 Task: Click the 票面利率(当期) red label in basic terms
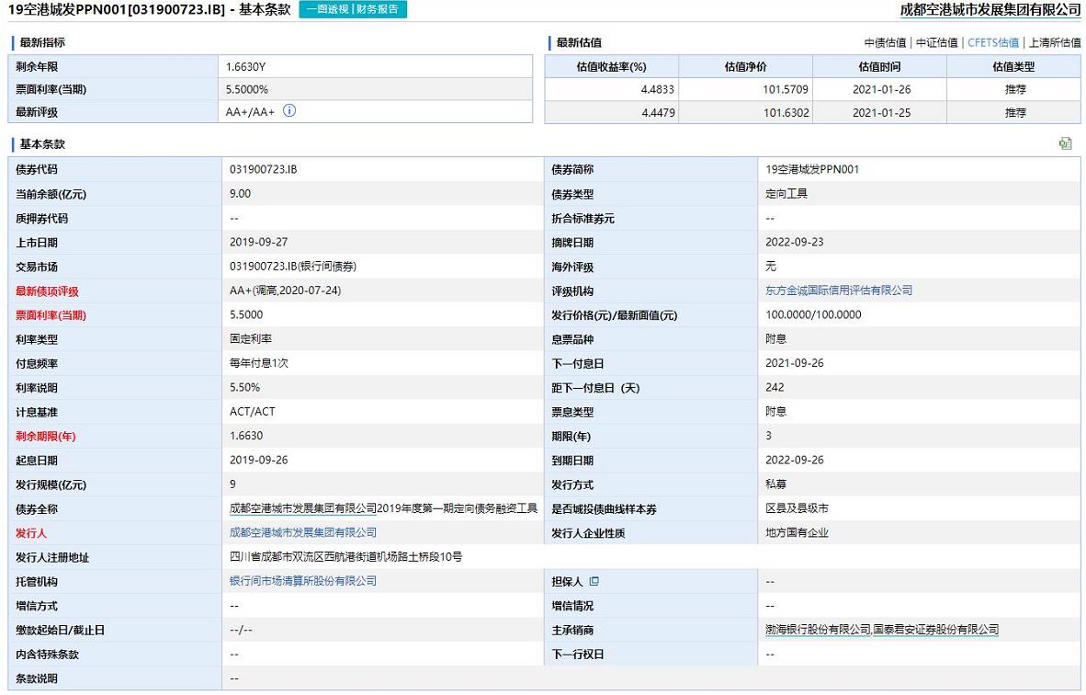51,315
